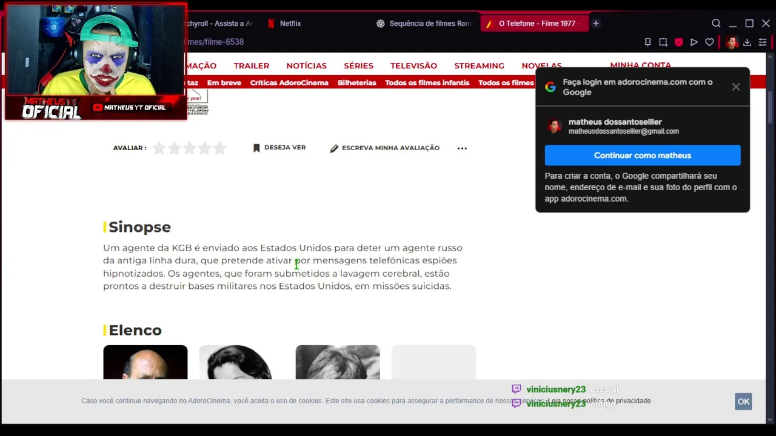Screen dimensions: 776x436
Task: Open the STREAMING menu
Action: [479, 65]
